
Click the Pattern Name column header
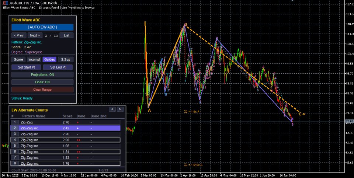[34, 116]
